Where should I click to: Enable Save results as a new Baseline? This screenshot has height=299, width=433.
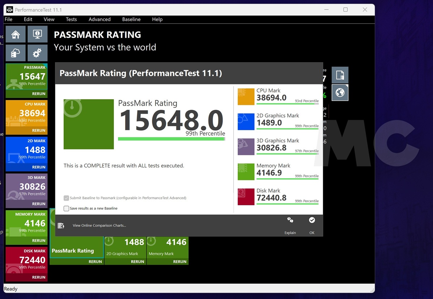66,208
